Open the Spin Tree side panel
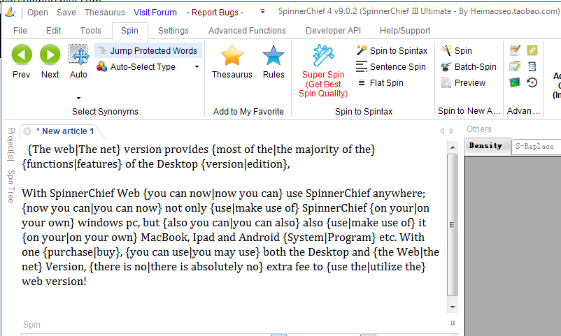561x336 pixels. pyautogui.click(x=11, y=187)
